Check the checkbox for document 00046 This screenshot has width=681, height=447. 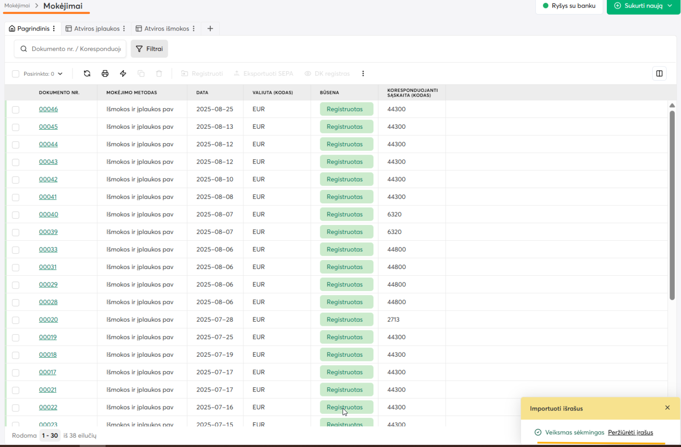click(x=16, y=110)
